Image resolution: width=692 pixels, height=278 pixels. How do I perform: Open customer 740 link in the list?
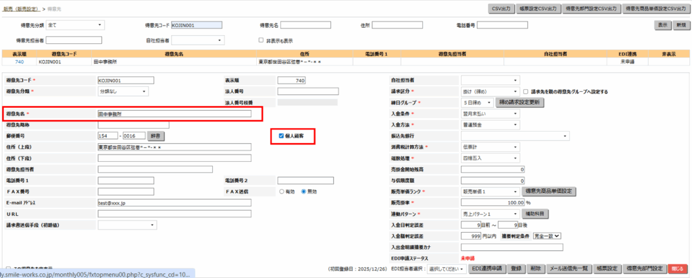click(x=20, y=61)
